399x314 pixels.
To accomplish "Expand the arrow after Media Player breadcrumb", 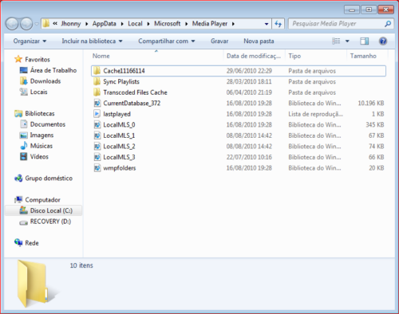I will [233, 24].
